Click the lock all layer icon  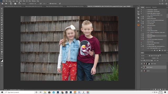click(x=152, y=61)
